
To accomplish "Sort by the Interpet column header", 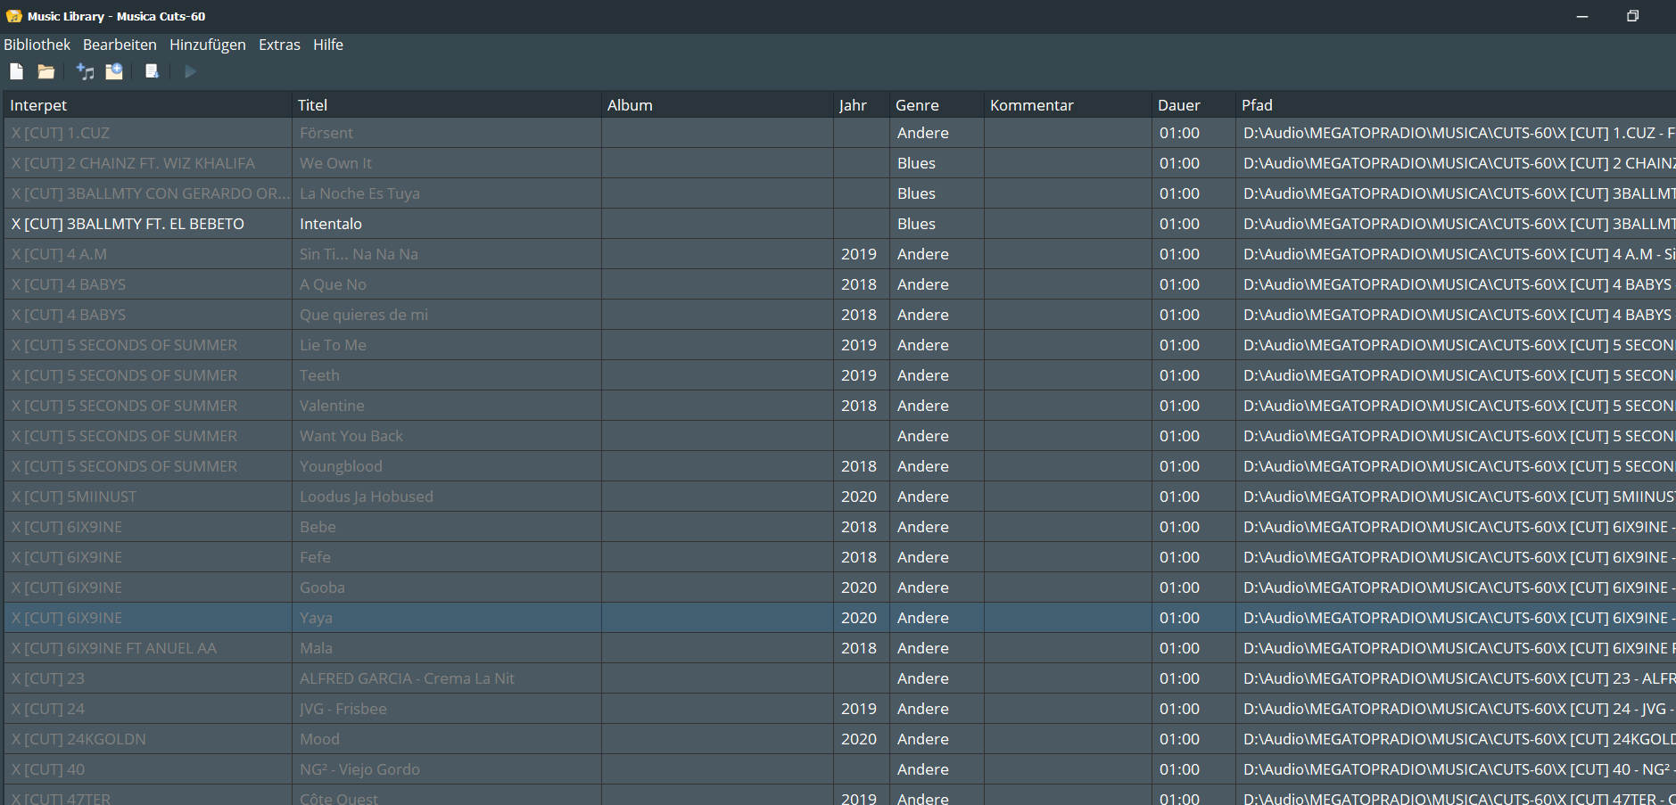I will (x=147, y=105).
